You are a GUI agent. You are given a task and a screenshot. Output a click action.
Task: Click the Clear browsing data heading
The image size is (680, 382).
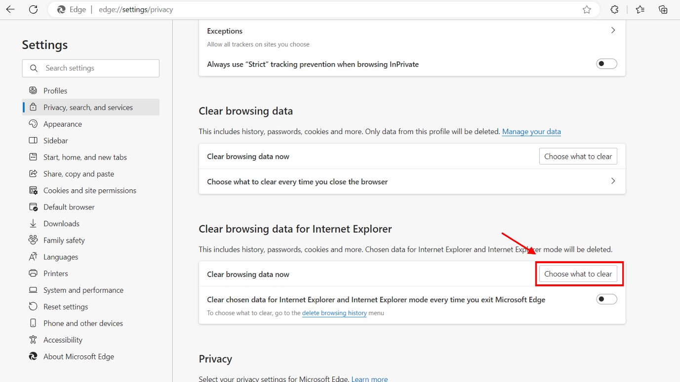246,111
